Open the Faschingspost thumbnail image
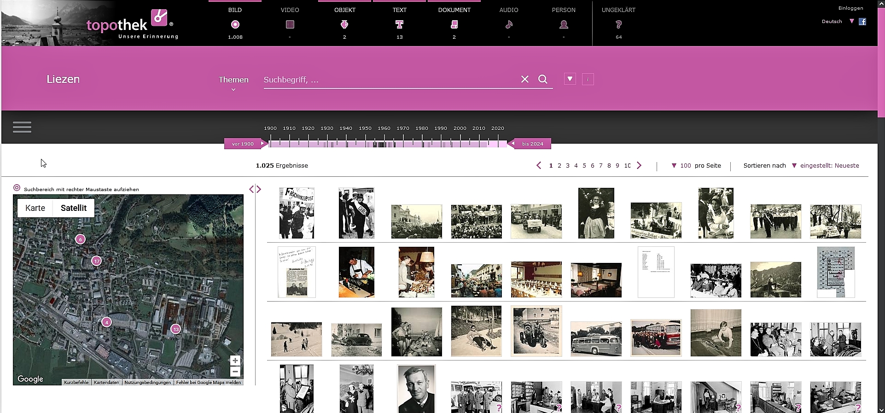Screen dimensions: 885x413 pyautogui.click(x=297, y=213)
